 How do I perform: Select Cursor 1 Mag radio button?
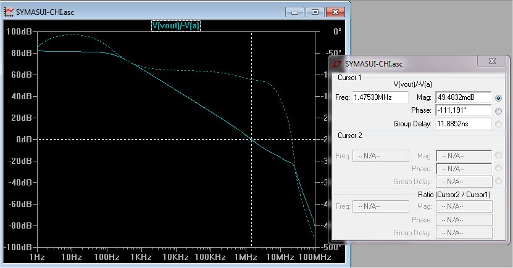coord(498,97)
